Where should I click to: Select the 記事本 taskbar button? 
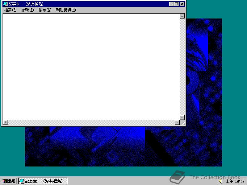point(43,181)
